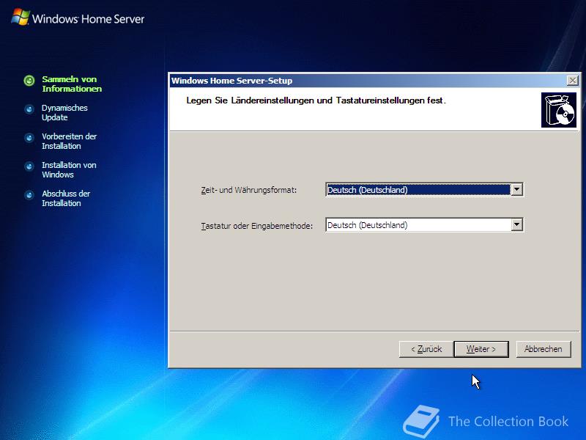
Task: Click the Weiter > button
Action: [x=481, y=349]
